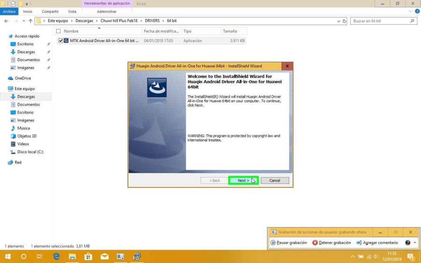The width and height of the screenshot is (421, 263).
Task: Open the network icon in the tray
Action: click(369, 256)
